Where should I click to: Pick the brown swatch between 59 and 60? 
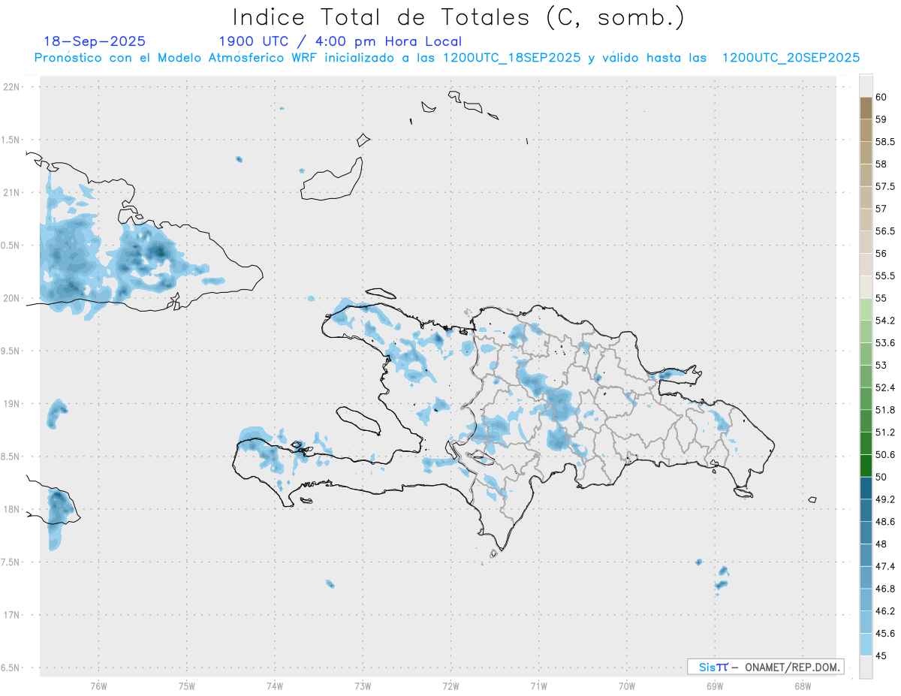(x=866, y=108)
